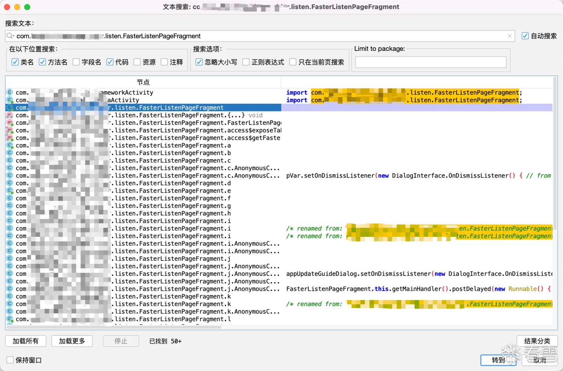The height and width of the screenshot is (371, 563).
Task: Click the method icon of the access$getFaste row
Action: click(x=10, y=138)
